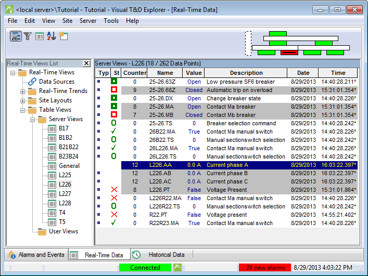The height and width of the screenshot is (276, 368).
Task: Switch to Alarms and Events tab
Action: click(36, 255)
